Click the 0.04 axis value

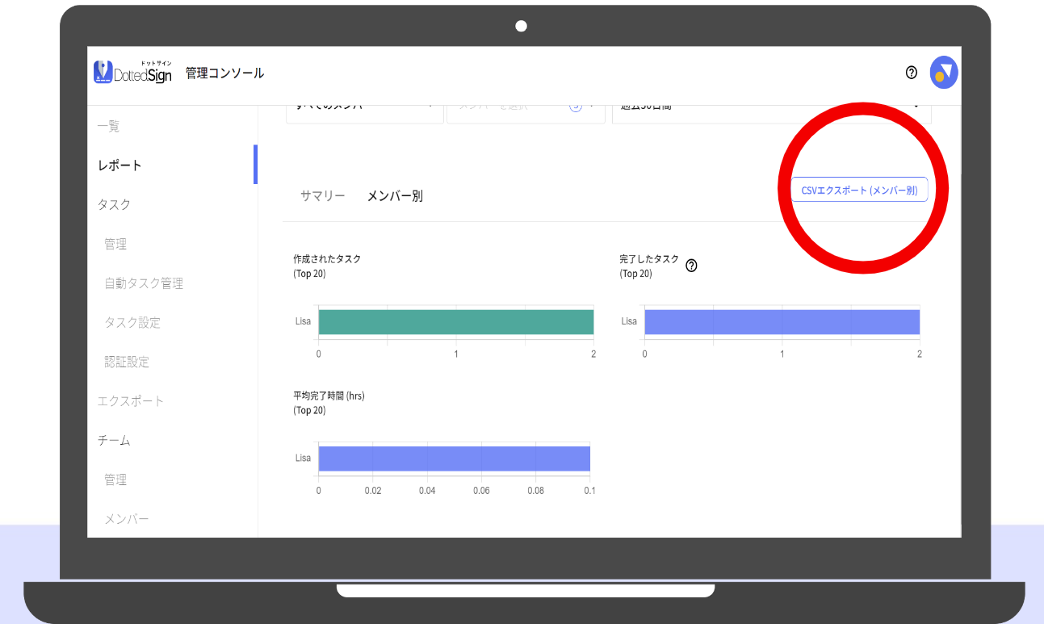427,490
